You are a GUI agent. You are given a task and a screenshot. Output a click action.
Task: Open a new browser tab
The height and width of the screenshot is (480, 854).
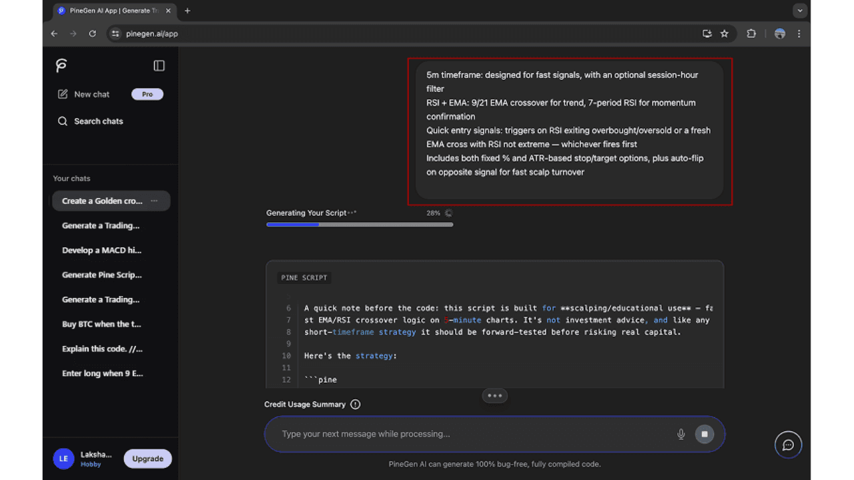point(187,11)
